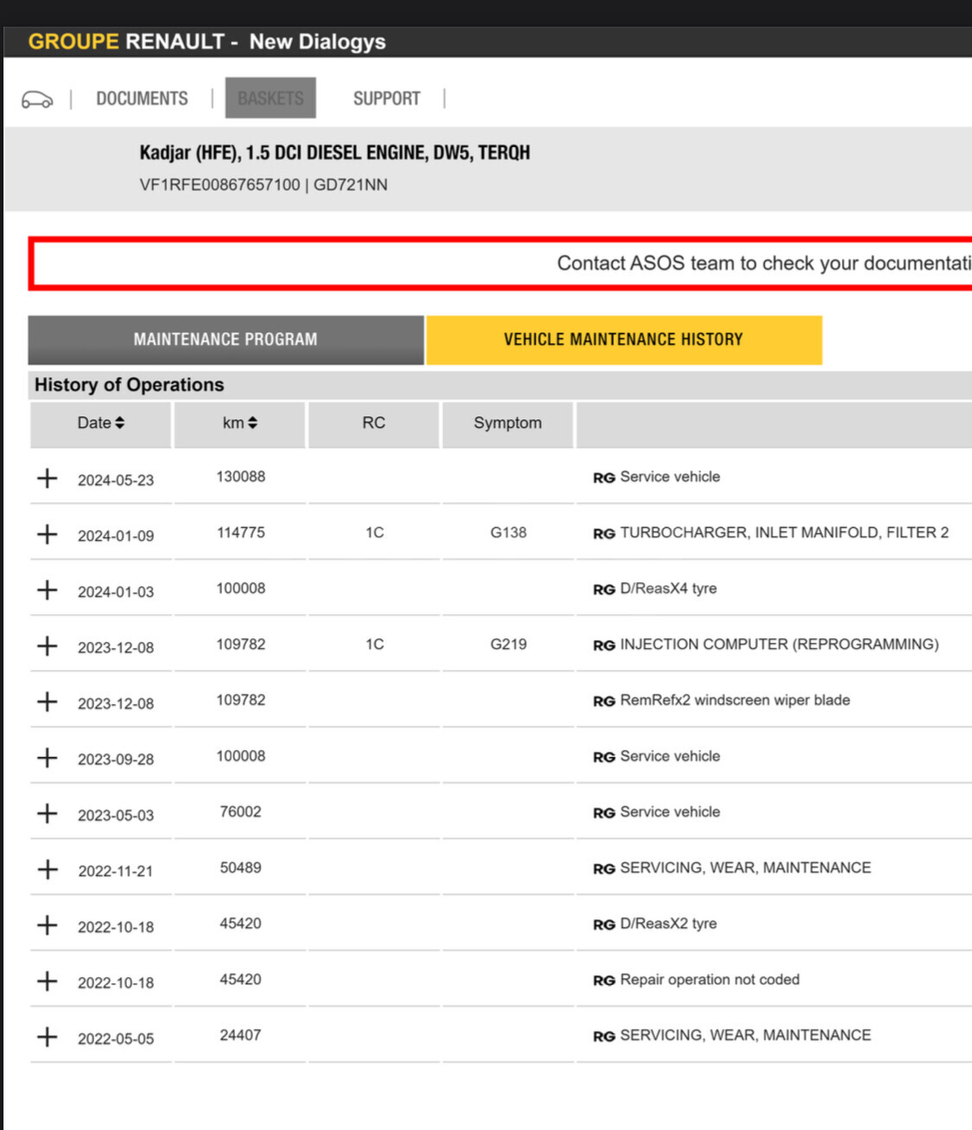Click the TURBOCHARGER, INLET MANIFOLD, FILTER 2 description

pyautogui.click(x=785, y=533)
